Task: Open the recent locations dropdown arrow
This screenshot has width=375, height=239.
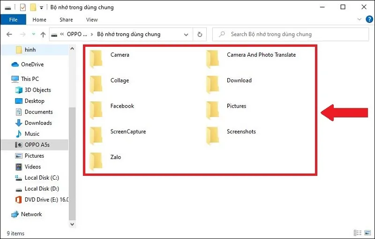Action: pos(33,35)
